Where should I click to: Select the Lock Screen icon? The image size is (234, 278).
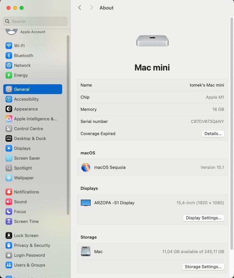click(9, 235)
